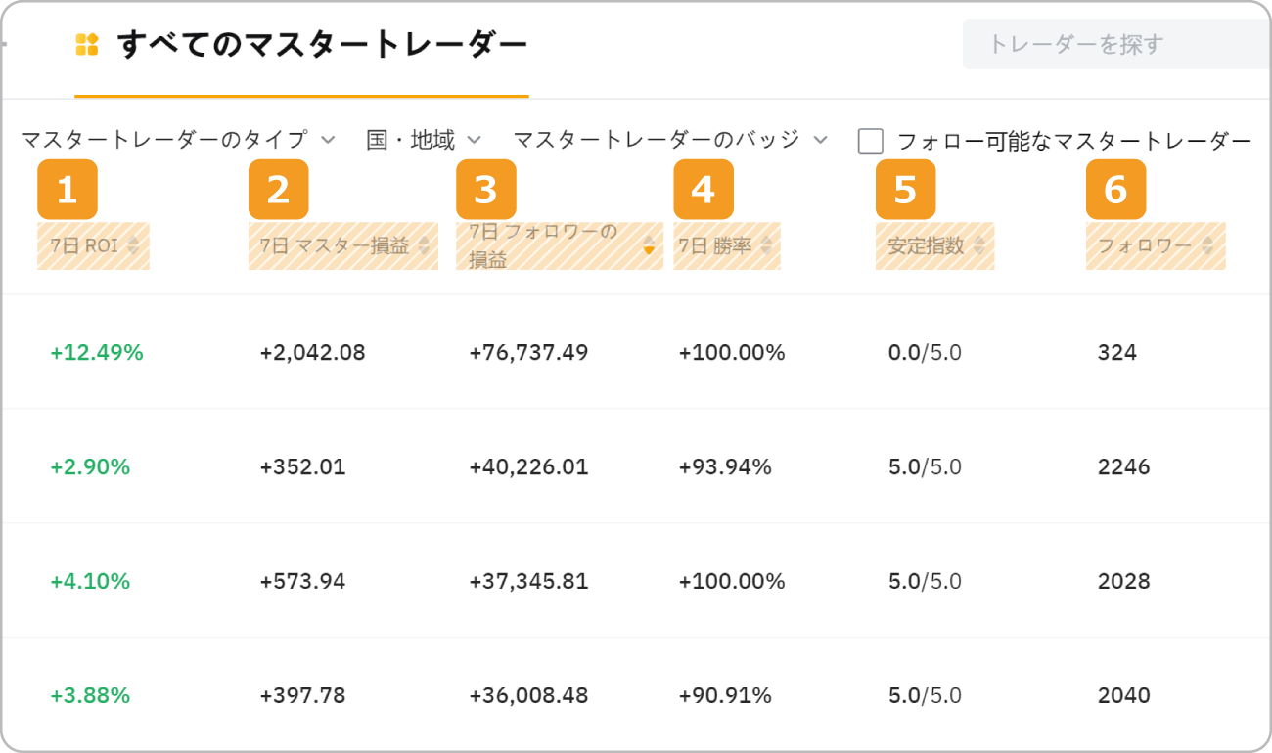Viewport: 1272px width, 753px height.
Task: Click the +40,226.01 follower profit cell
Action: tap(528, 466)
